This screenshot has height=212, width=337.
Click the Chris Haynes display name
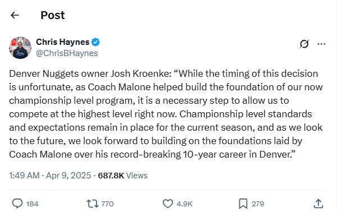62,42
